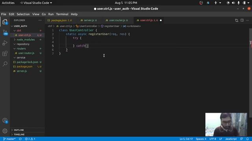Open package.json in the file tree
The image size is (252, 141).
[x=27, y=66]
